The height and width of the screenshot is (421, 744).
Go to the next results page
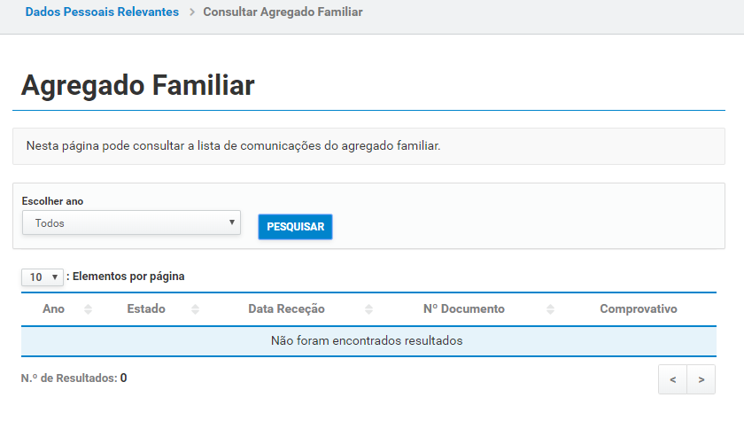701,379
